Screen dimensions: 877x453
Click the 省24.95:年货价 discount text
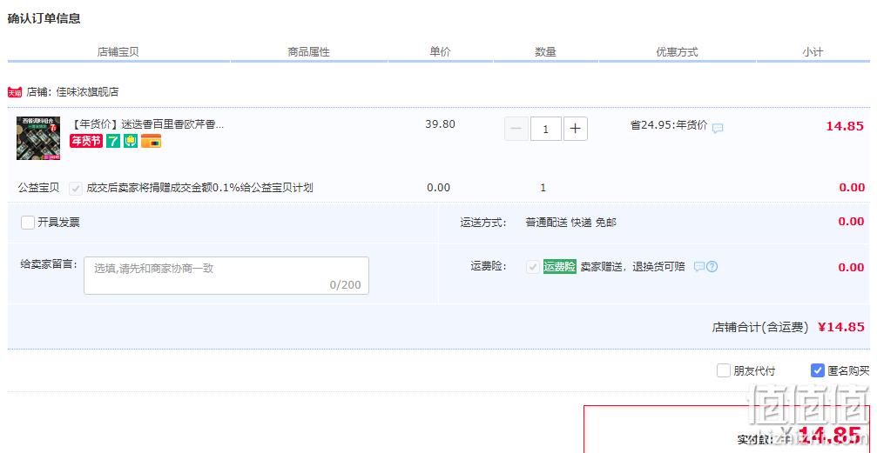click(x=669, y=125)
